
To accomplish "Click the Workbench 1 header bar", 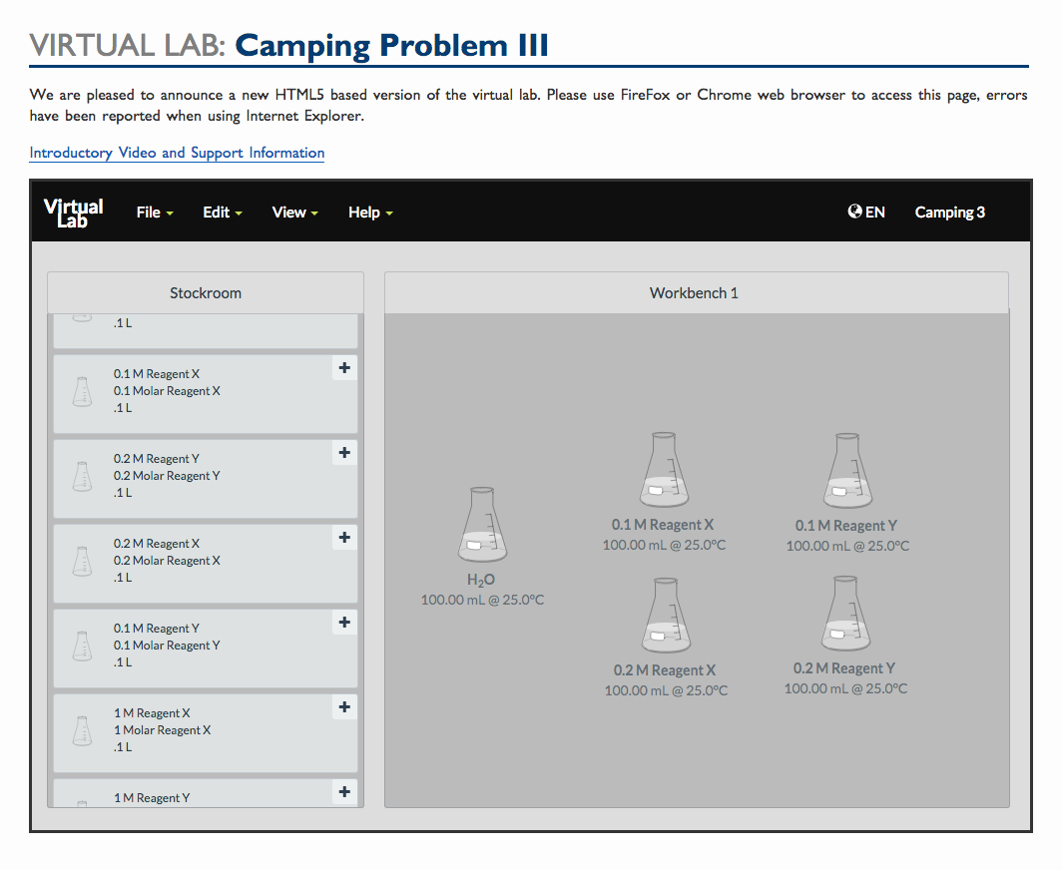I will (x=694, y=292).
